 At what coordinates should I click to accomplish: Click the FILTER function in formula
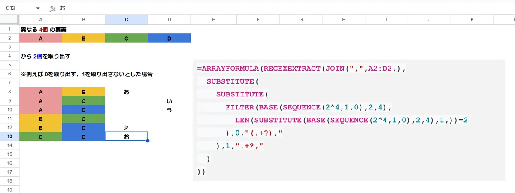(239, 107)
